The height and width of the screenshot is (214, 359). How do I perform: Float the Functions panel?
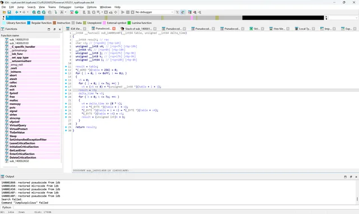pos(54,29)
